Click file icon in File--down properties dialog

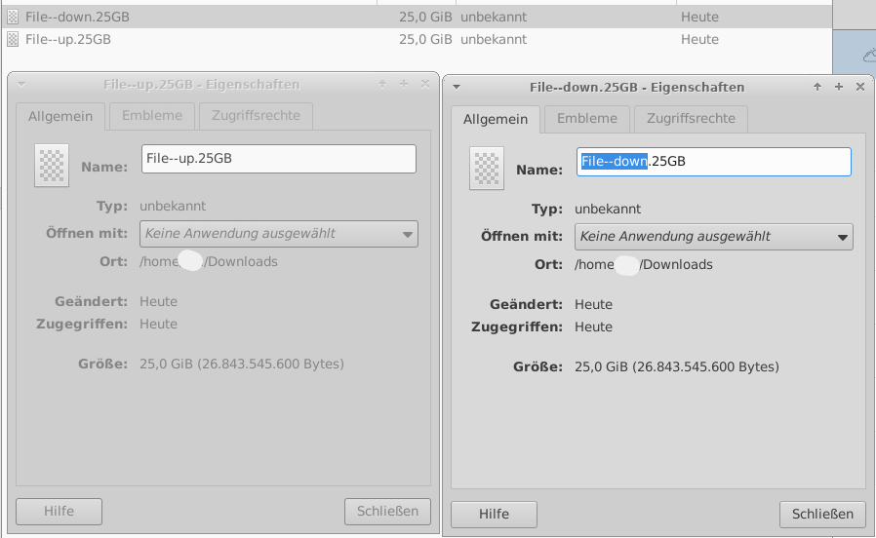(x=487, y=168)
